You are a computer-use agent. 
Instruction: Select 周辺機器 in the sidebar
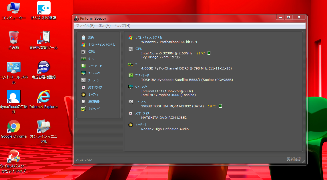[x=90, y=102]
